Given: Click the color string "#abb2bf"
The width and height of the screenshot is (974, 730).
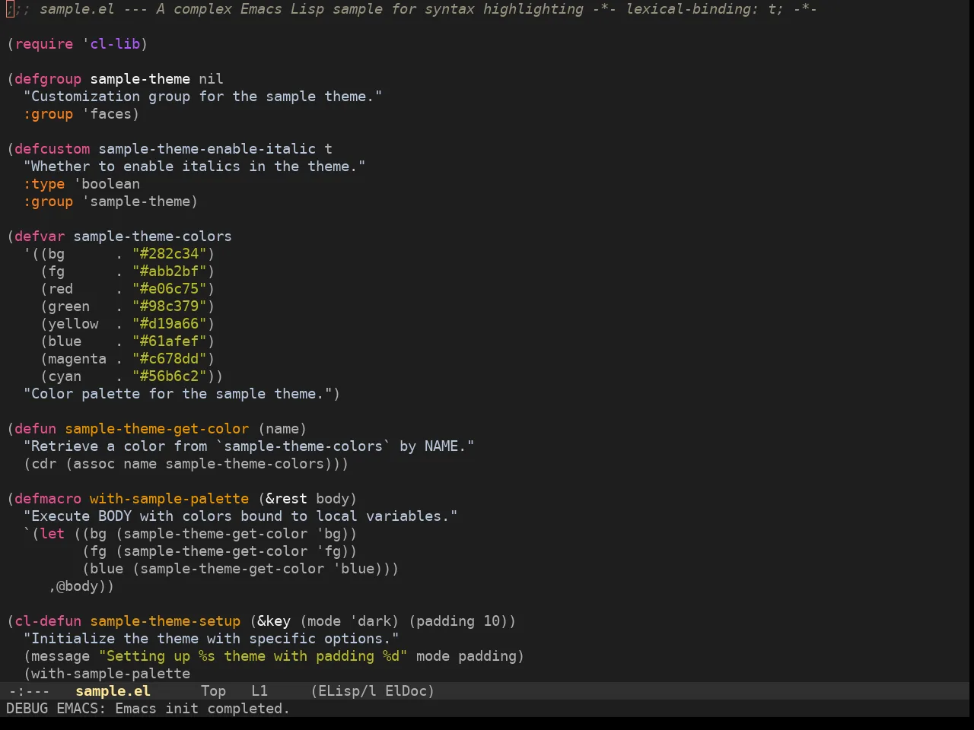Looking at the screenshot, I should coord(170,271).
